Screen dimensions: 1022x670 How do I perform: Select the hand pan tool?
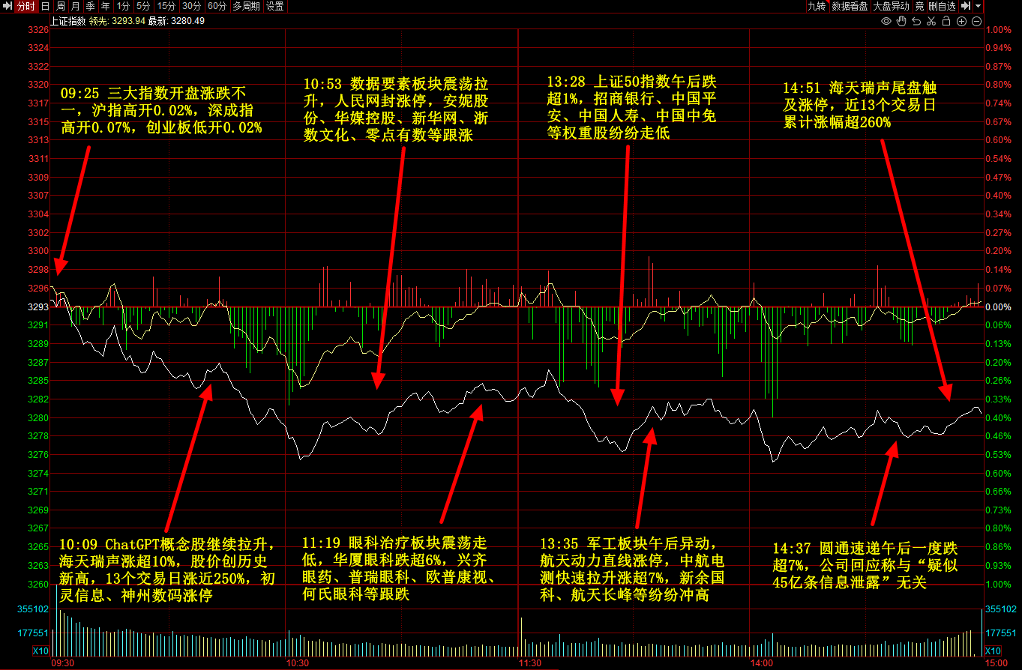click(902, 21)
